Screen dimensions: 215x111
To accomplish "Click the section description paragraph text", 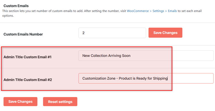I will click(102, 13).
